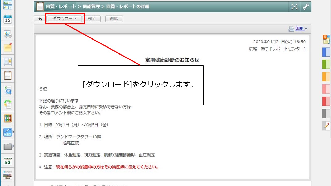The width and height of the screenshot is (331, 186).
Task: Click the title 定期健康診断のお知らせ
Action: coord(172,60)
